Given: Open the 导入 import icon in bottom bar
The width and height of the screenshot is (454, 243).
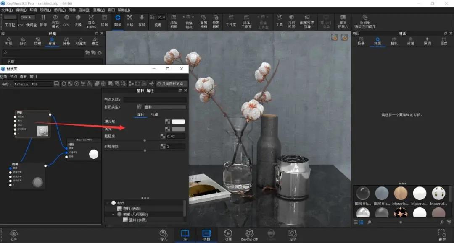Looking at the screenshot, I should pyautogui.click(x=163, y=235).
